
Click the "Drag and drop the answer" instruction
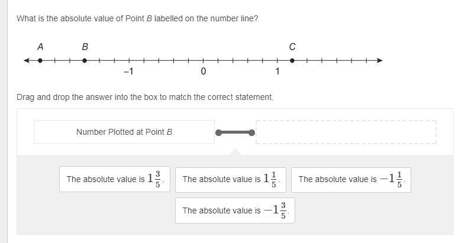click(145, 97)
